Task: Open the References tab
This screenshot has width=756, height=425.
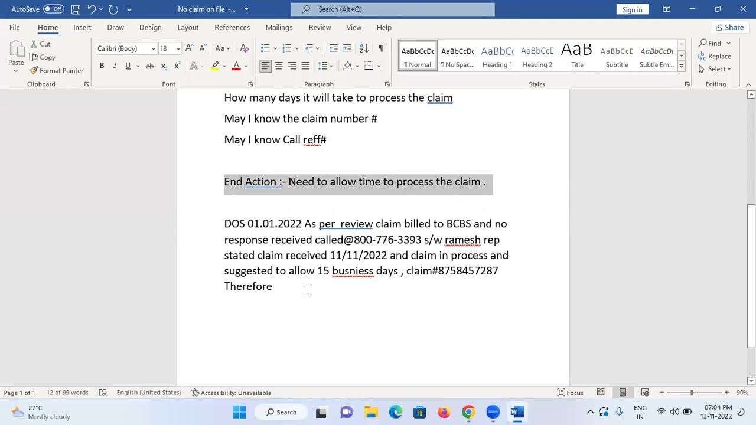Action: [x=232, y=27]
